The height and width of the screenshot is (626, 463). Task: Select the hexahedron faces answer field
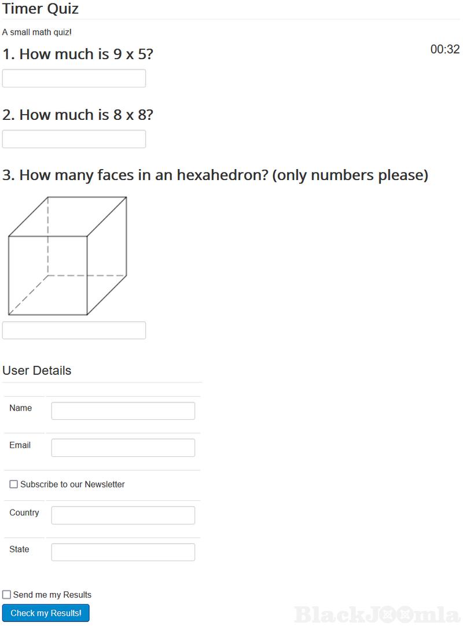(74, 330)
